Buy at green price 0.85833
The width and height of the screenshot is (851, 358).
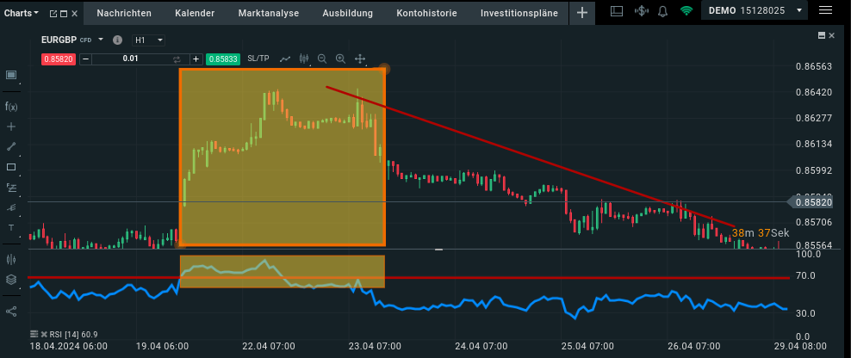[223, 59]
